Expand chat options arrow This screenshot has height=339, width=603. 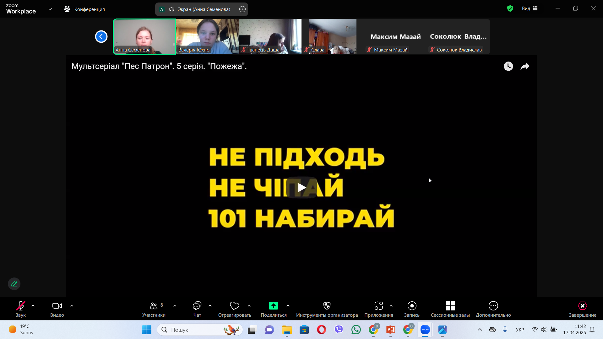click(x=210, y=306)
